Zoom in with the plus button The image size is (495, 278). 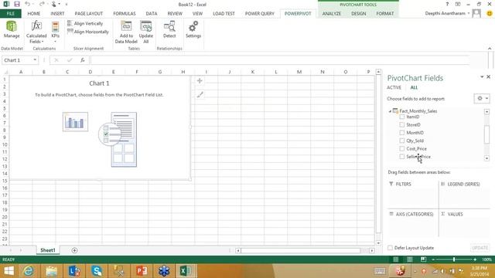click(x=475, y=259)
